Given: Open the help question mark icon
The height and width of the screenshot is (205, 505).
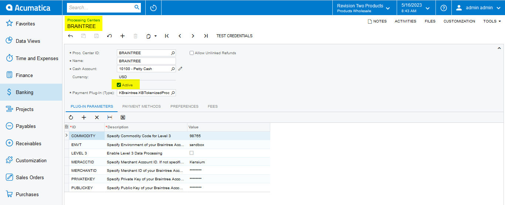Looking at the screenshot, I should pos(444,8).
